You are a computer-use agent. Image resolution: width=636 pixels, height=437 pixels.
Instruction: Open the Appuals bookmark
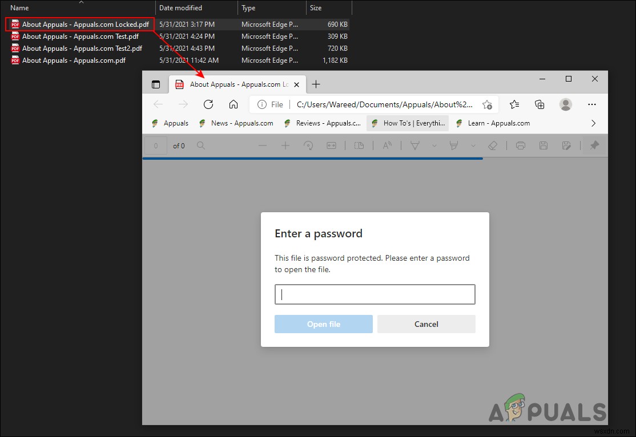170,123
